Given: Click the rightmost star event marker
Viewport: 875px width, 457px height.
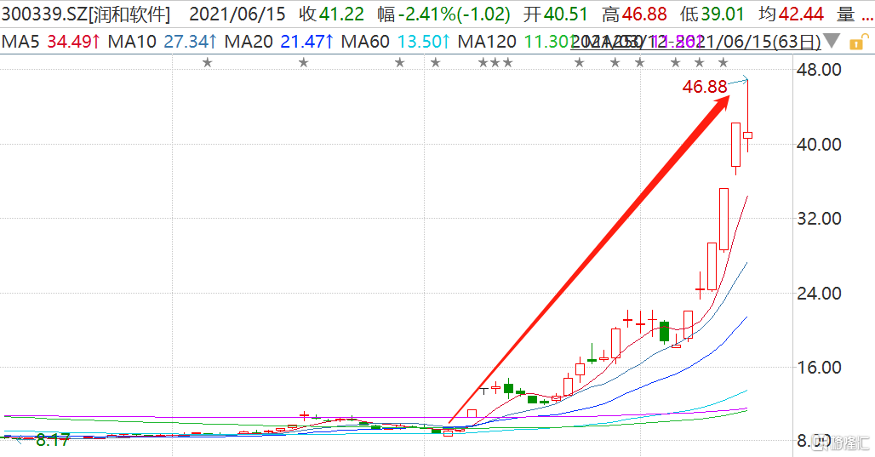Looking at the screenshot, I should point(723,62).
